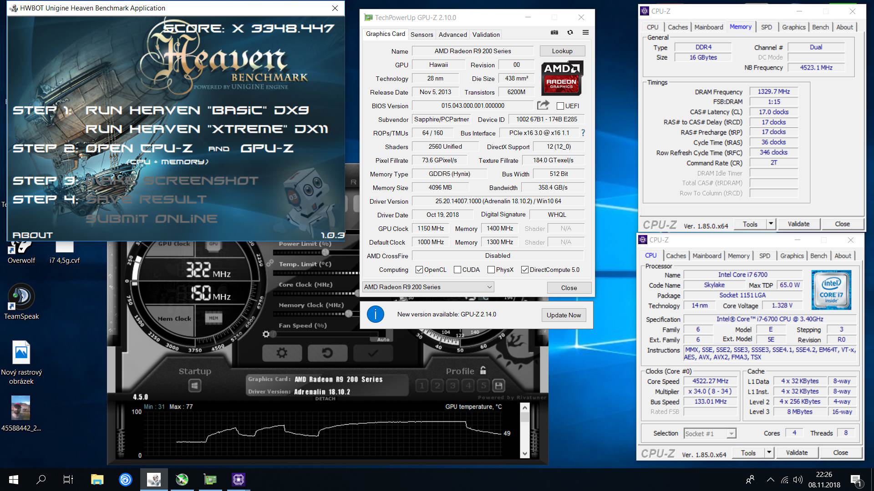The width and height of the screenshot is (874, 491).
Task: Open Task View on the taskbar
Action: point(68,480)
